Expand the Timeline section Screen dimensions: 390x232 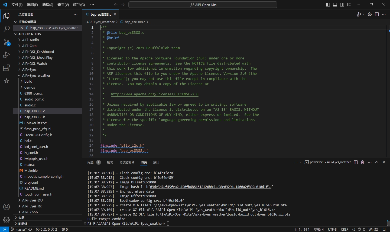click(47, 224)
